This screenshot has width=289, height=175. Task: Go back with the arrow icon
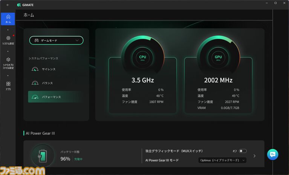click(8, 5)
